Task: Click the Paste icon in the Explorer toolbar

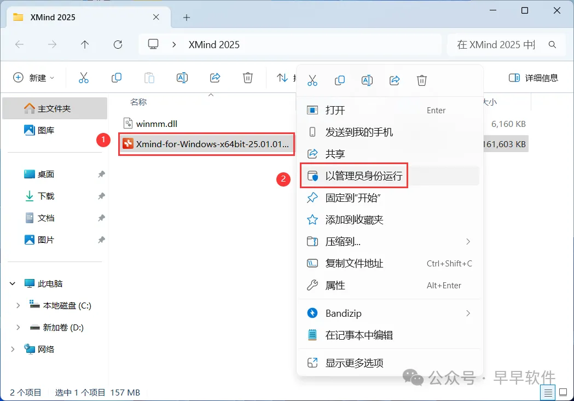Action: pos(149,78)
